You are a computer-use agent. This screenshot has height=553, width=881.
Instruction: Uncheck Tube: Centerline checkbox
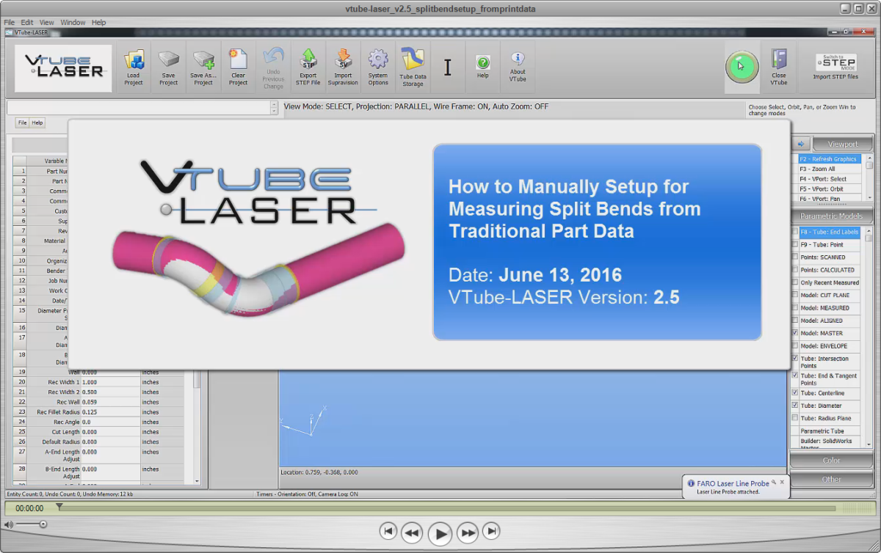pyautogui.click(x=795, y=392)
